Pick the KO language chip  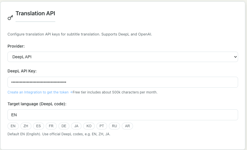(x=89, y=126)
